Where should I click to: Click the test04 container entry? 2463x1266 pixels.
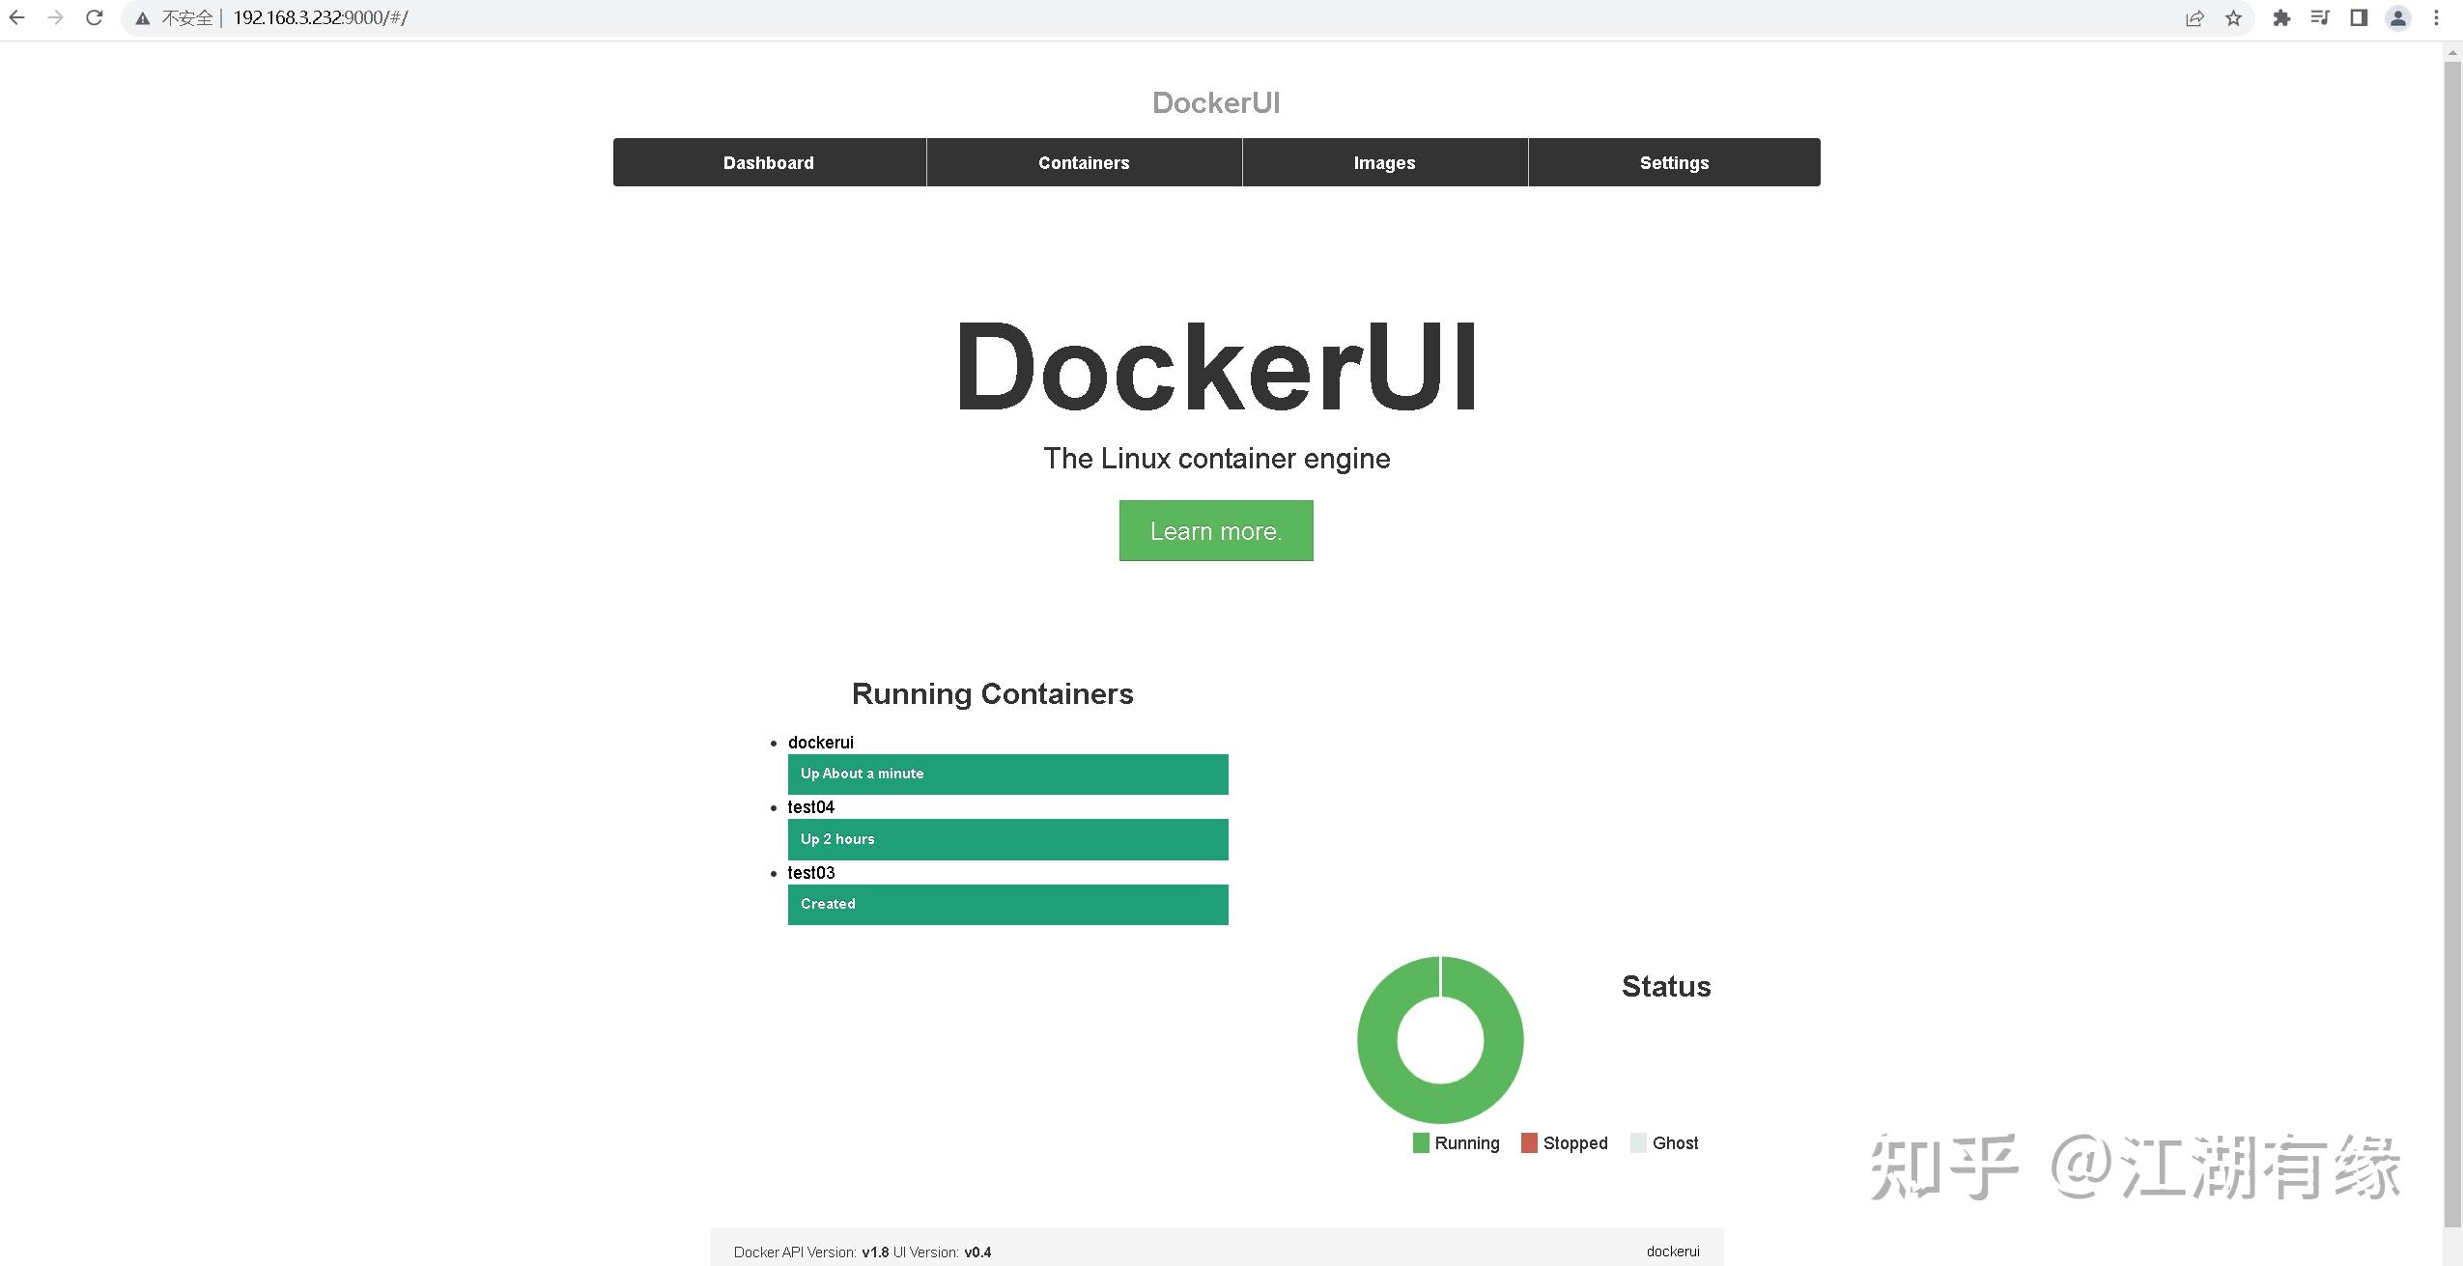812,806
